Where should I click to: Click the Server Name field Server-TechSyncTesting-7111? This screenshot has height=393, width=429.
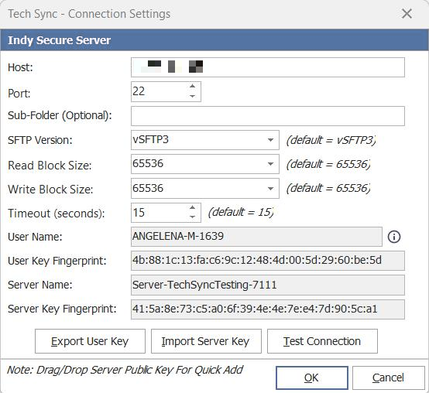(268, 285)
